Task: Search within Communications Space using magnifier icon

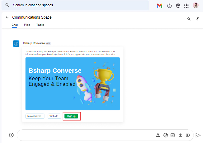Action: (189, 19)
